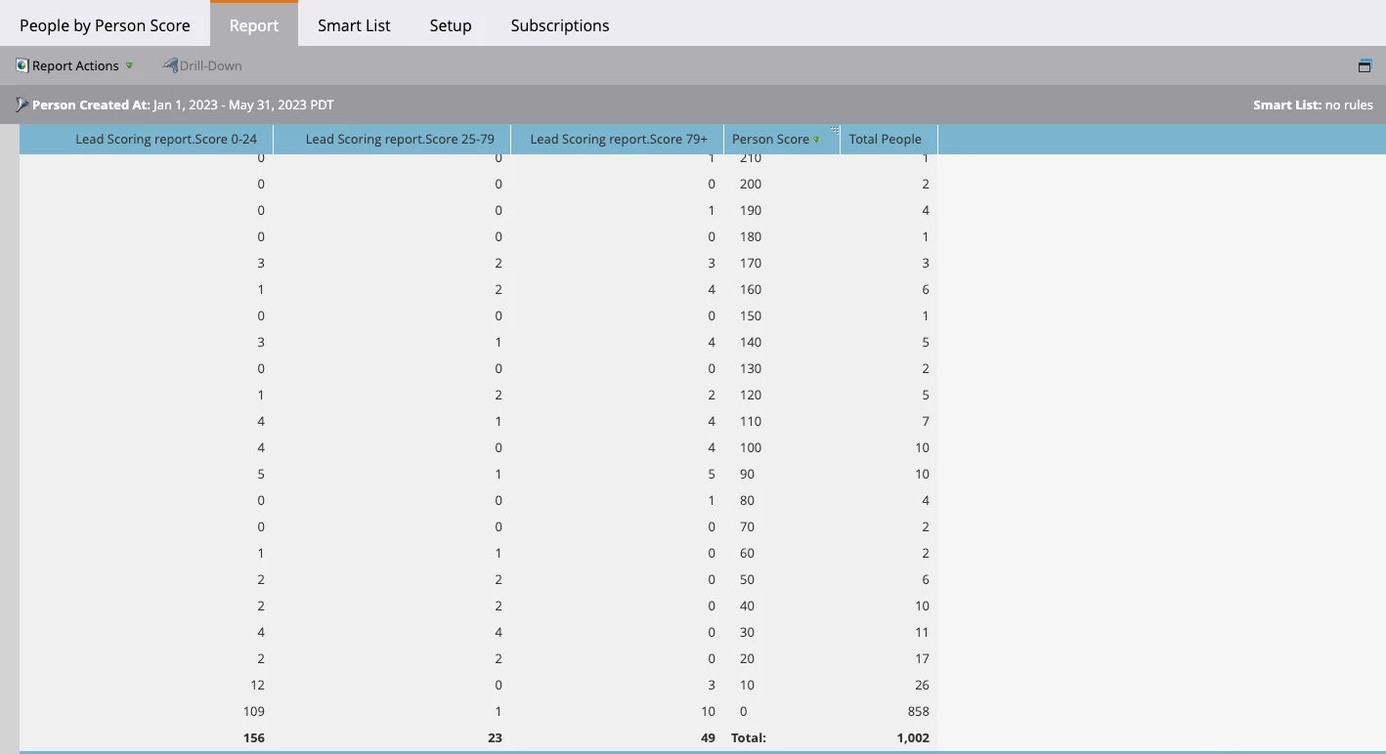The image size is (1386, 754).
Task: Sort by the Lead Scoring report.Score 79+ column header
Action: coord(618,139)
